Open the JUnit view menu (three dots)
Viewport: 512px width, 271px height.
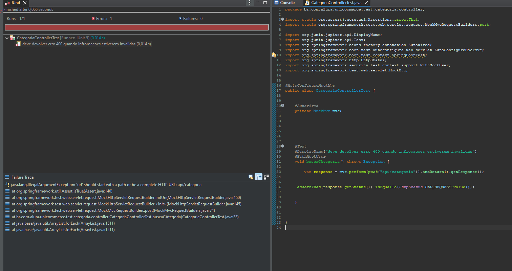250,3
